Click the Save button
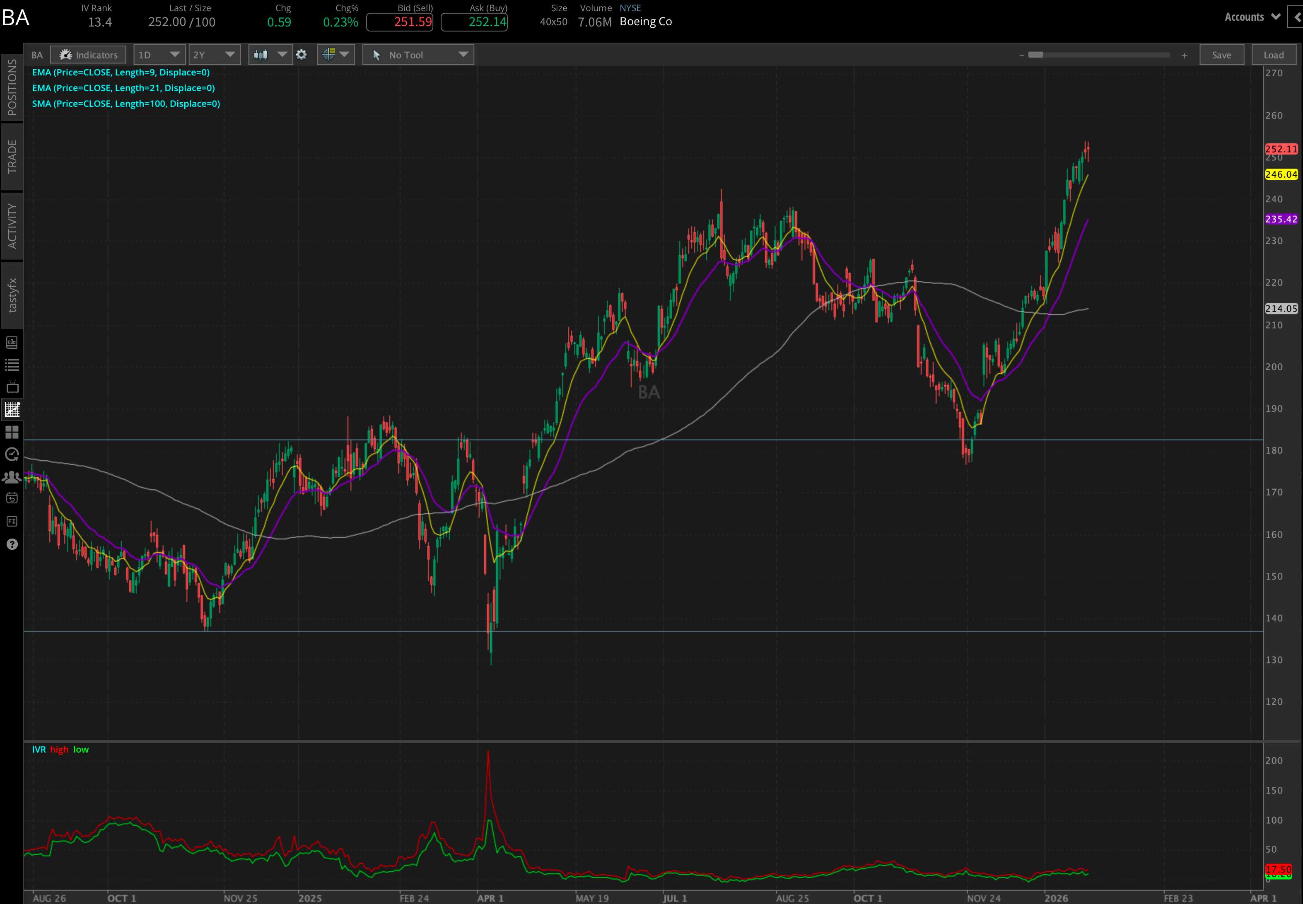 tap(1221, 54)
